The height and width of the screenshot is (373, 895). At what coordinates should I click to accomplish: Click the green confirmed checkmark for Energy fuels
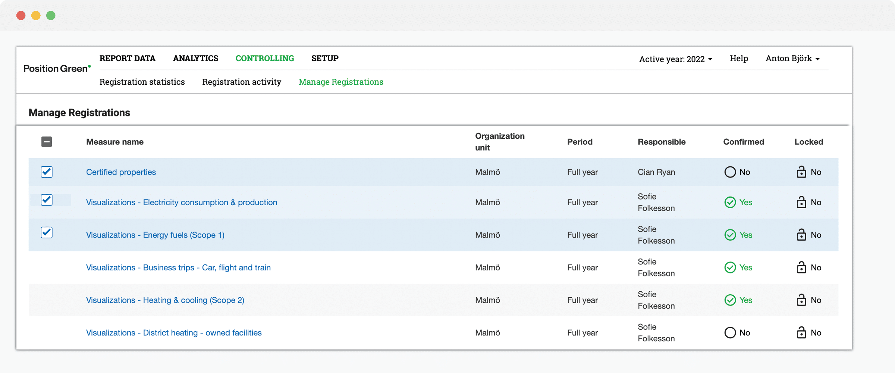tap(730, 235)
